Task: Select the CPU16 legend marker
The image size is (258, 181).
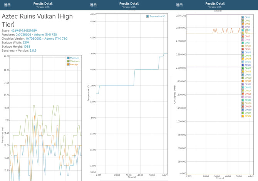Action: [243, 65]
